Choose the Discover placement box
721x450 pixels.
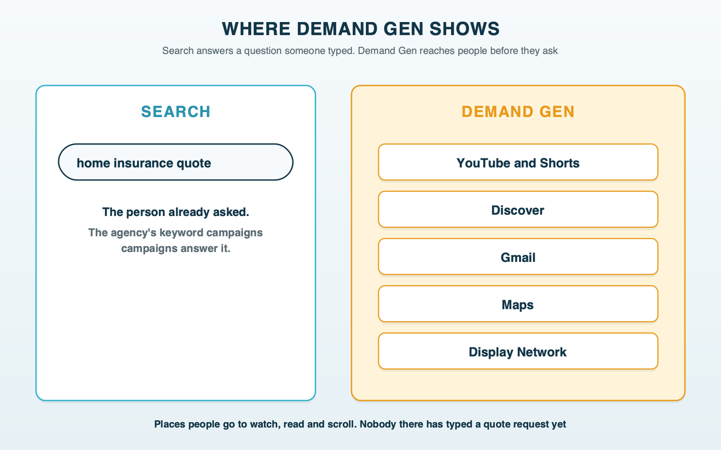pos(518,209)
